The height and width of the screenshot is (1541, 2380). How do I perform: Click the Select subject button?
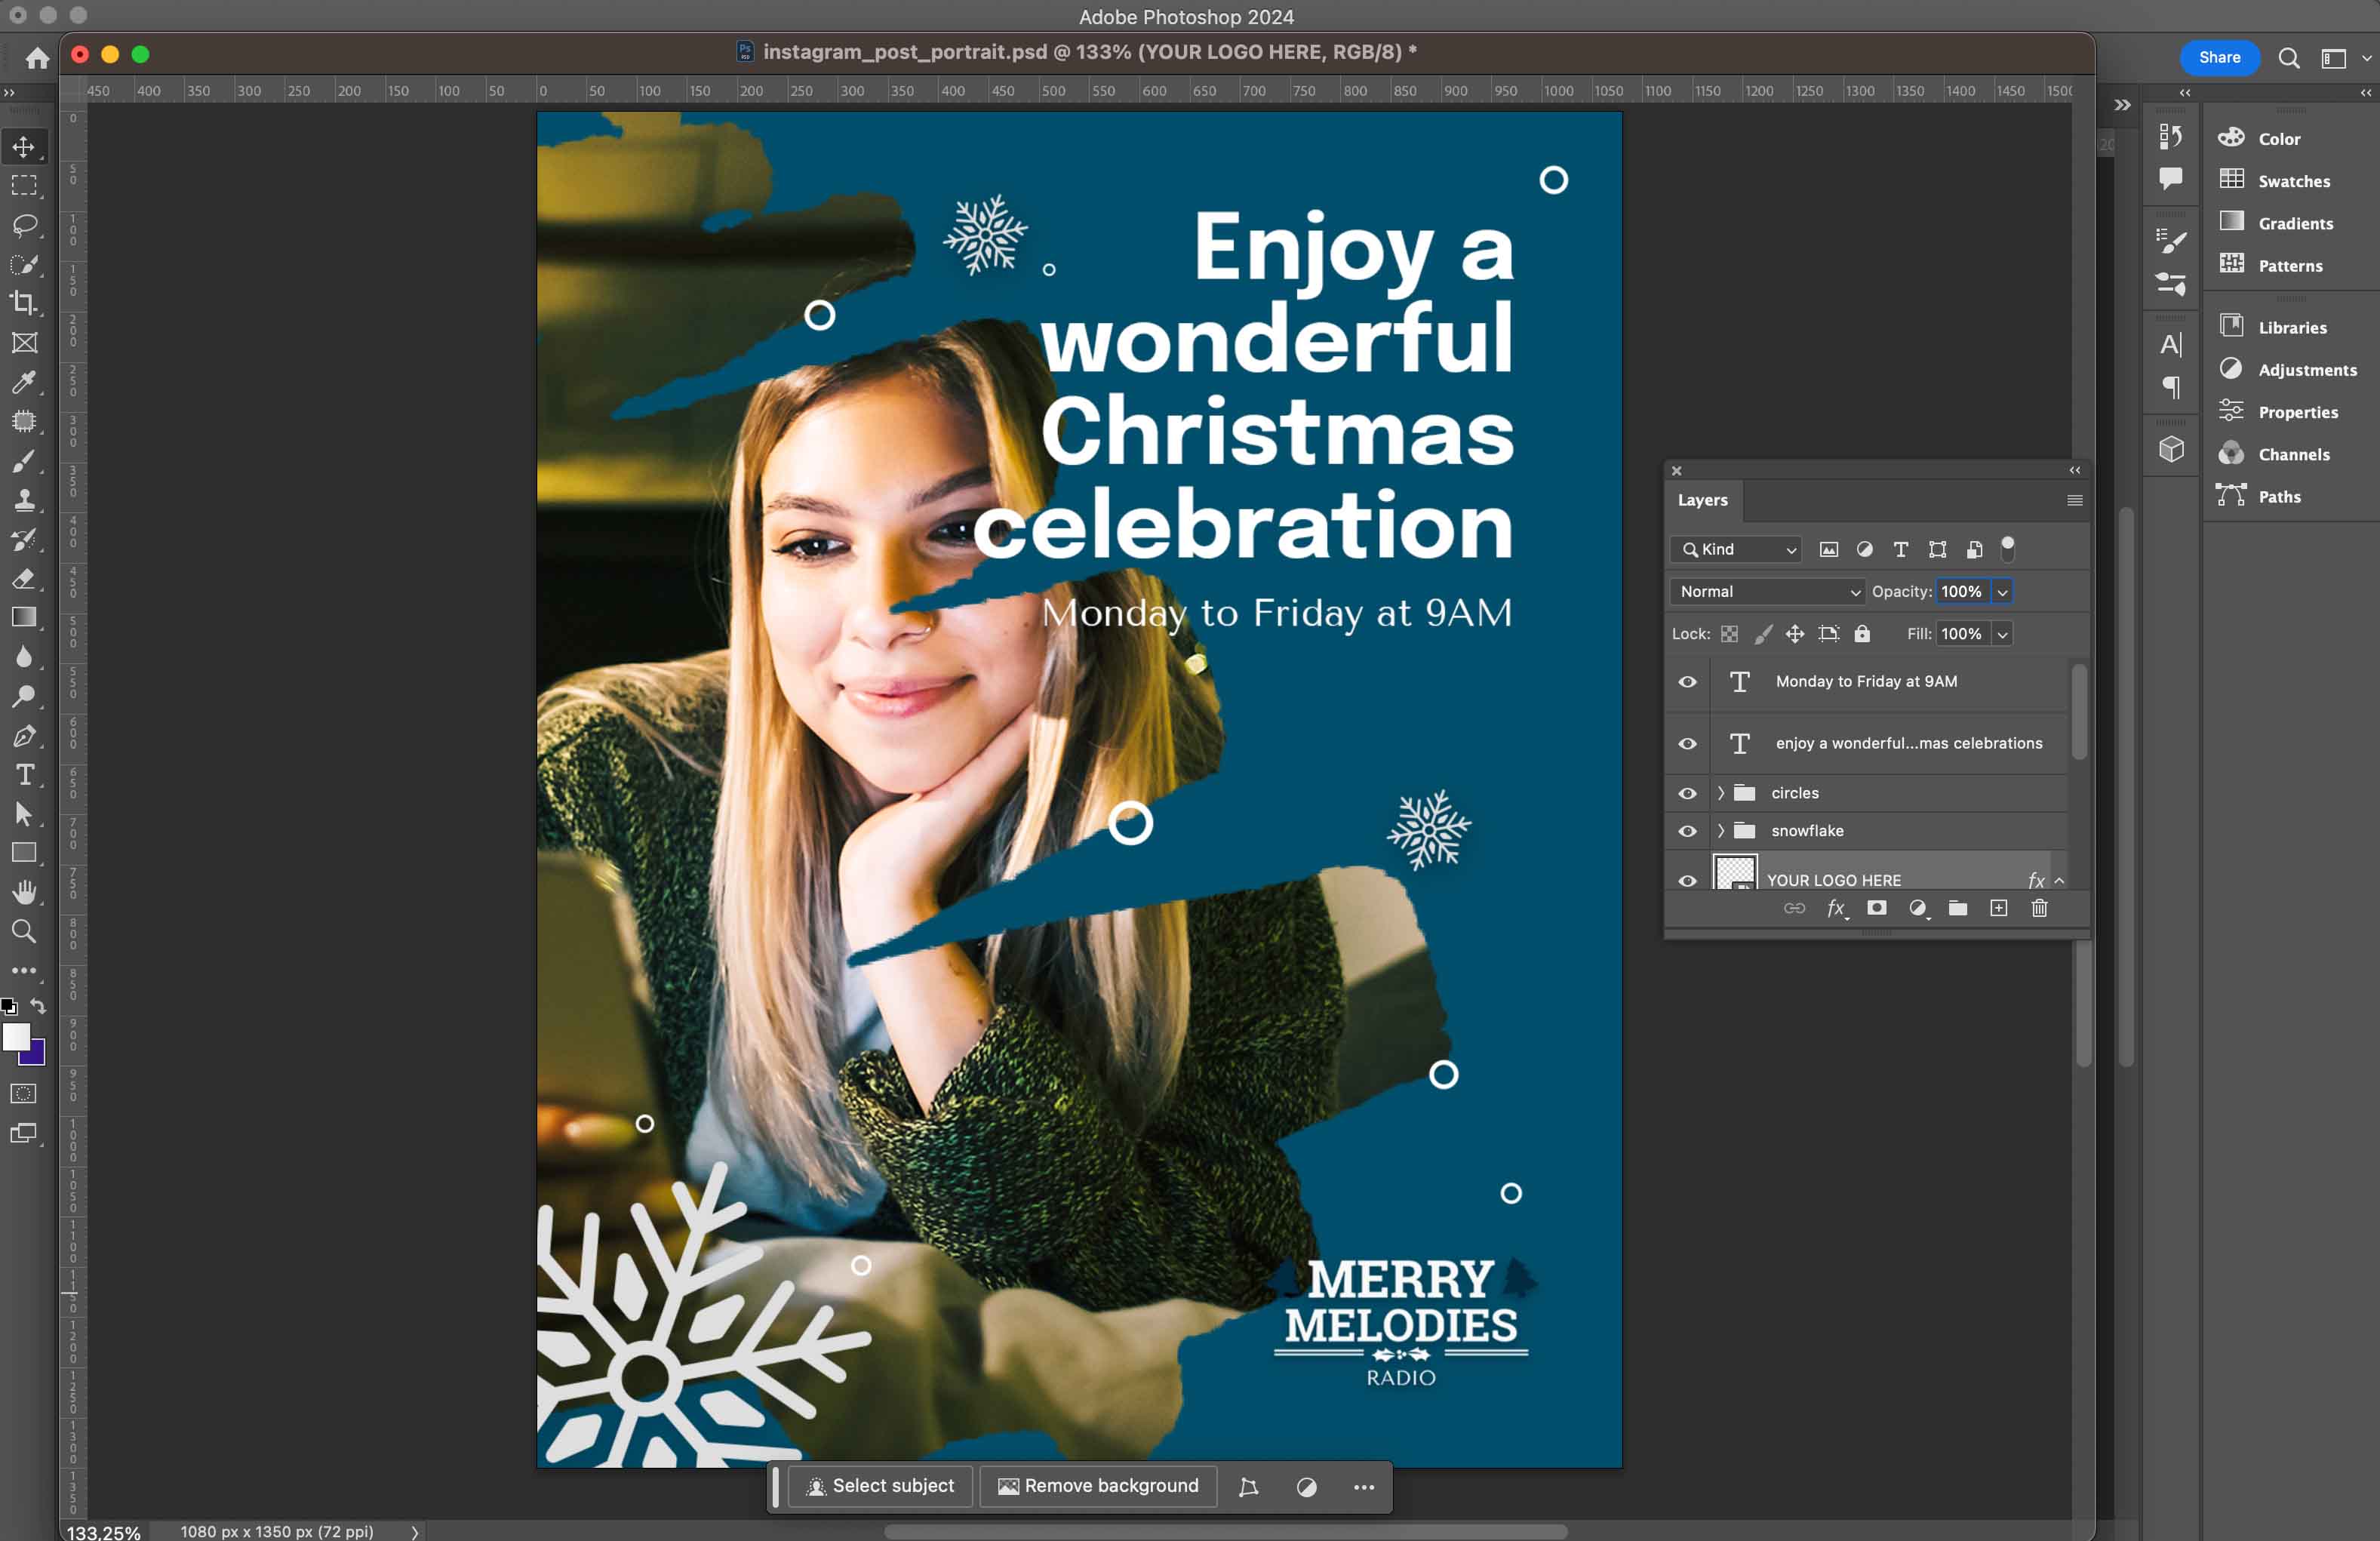click(x=880, y=1486)
